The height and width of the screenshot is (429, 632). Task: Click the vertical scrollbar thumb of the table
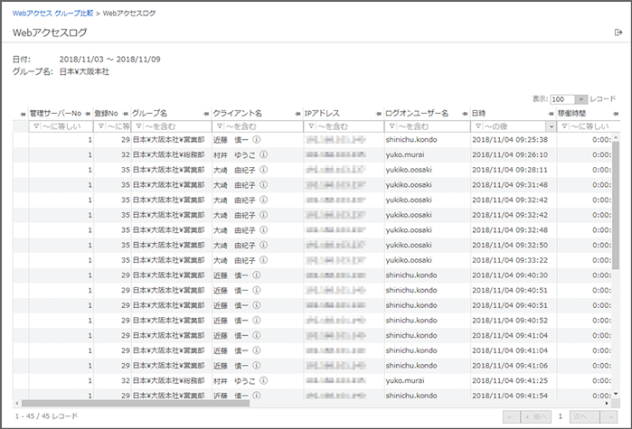[616, 205]
